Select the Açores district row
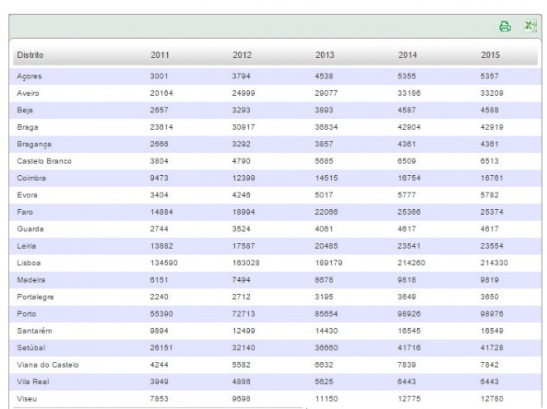This screenshot has width=547, height=409. tap(276, 76)
